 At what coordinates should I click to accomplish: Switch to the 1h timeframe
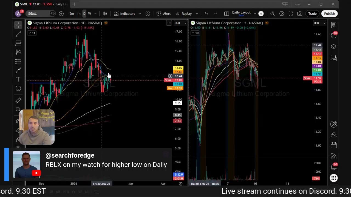79,14
